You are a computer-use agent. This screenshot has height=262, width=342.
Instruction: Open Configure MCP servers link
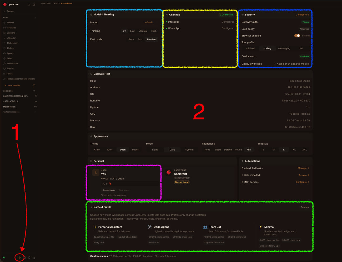(x=303, y=182)
